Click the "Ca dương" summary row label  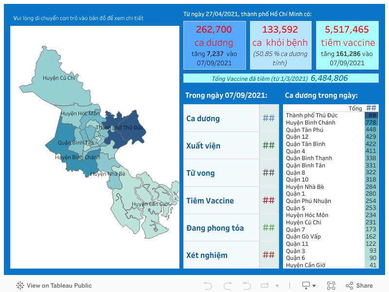click(203, 118)
